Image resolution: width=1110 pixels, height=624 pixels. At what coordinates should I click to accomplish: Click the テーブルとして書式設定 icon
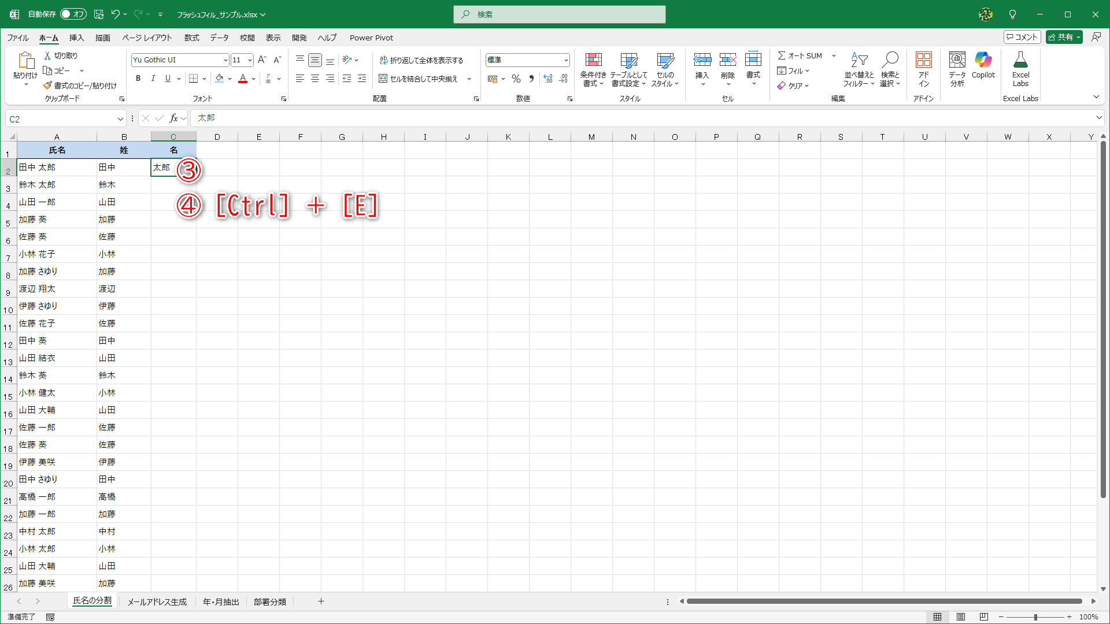click(x=629, y=69)
